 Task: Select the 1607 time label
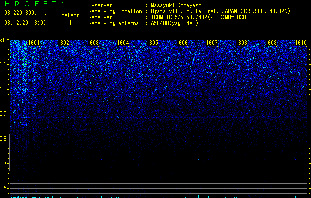click(212, 43)
